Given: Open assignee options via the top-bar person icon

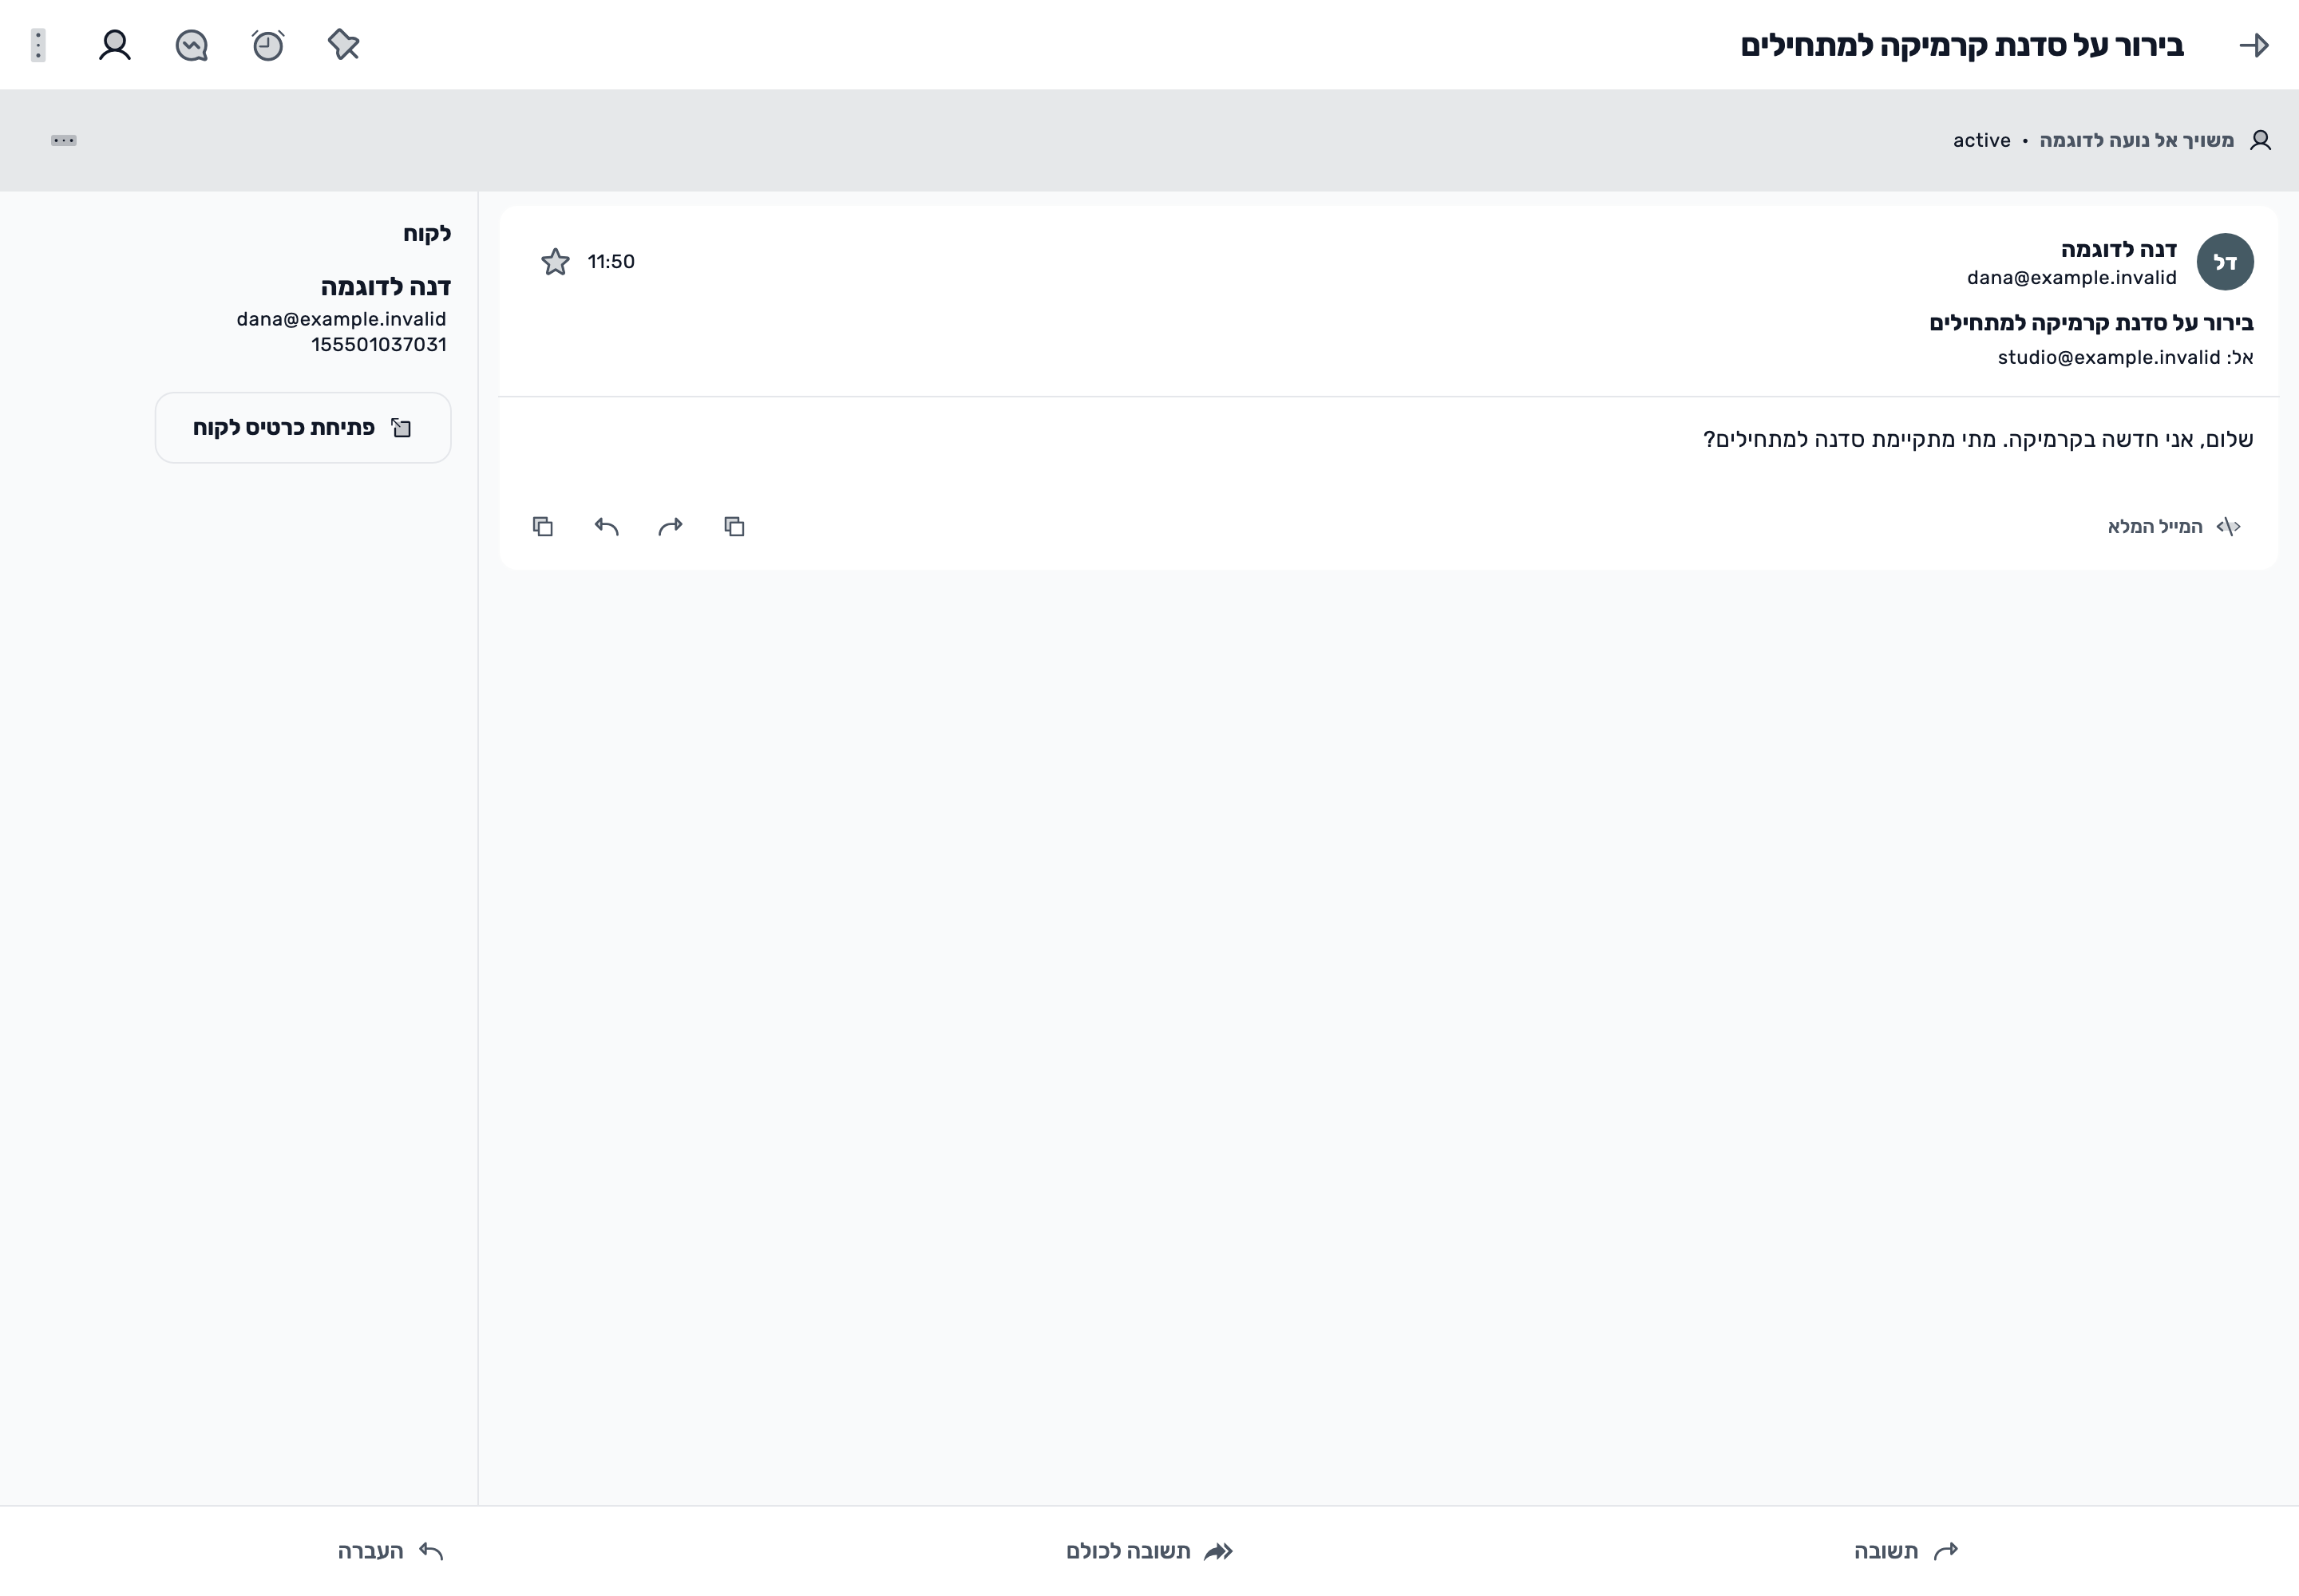Looking at the screenshot, I should click(x=115, y=45).
